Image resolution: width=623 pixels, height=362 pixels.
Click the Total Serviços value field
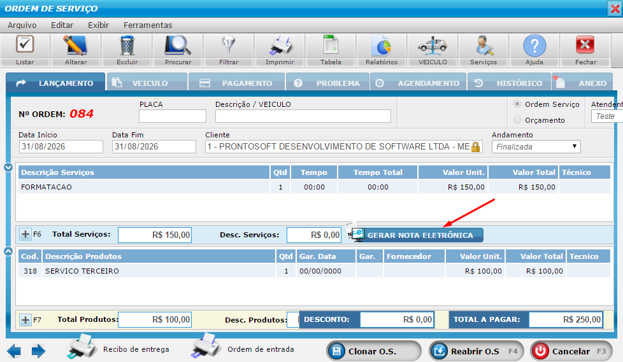click(155, 235)
